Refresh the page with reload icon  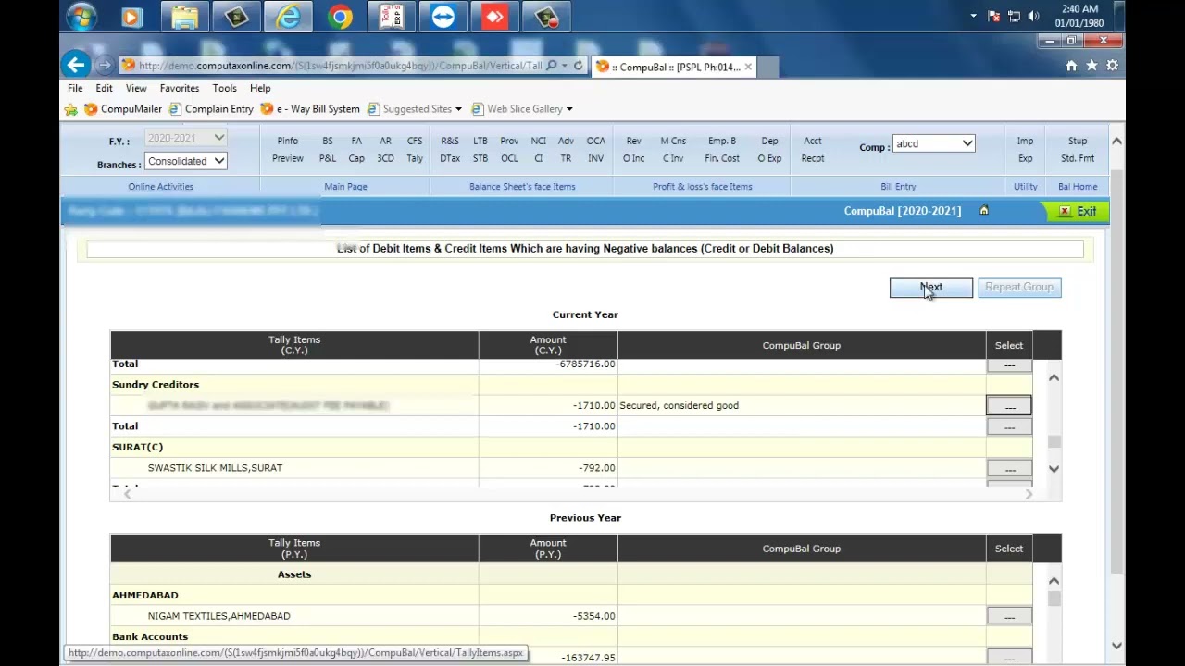coord(578,66)
